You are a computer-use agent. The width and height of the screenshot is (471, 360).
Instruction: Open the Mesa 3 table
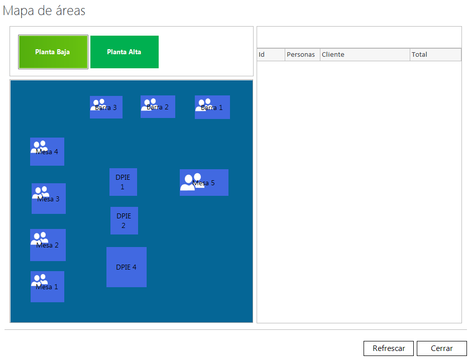click(48, 198)
